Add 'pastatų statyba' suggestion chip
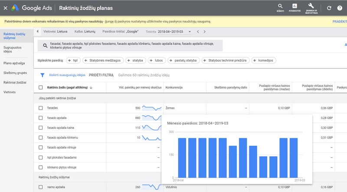This screenshot has width=347, height=192. point(183,61)
